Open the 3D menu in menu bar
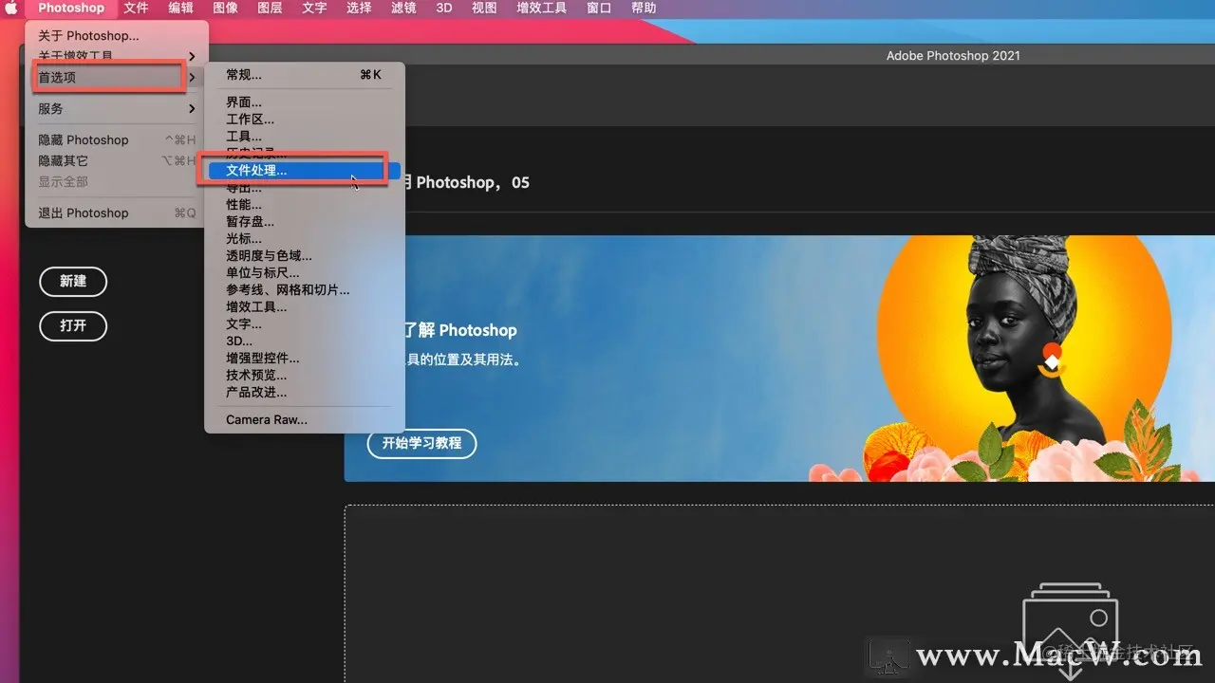This screenshot has height=683, width=1215. [x=443, y=8]
